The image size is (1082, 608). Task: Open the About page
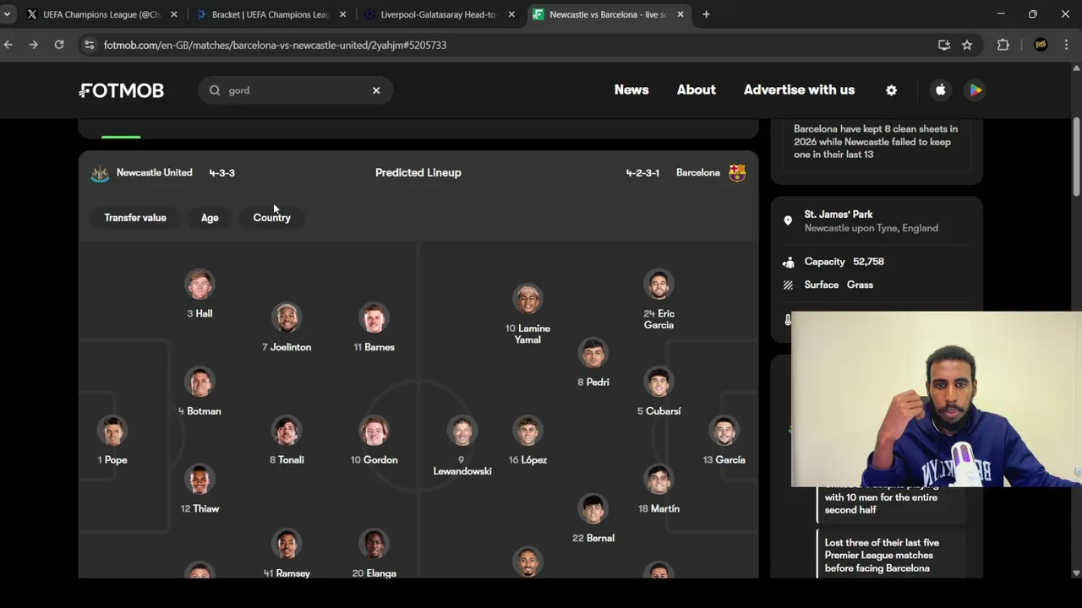(x=696, y=90)
